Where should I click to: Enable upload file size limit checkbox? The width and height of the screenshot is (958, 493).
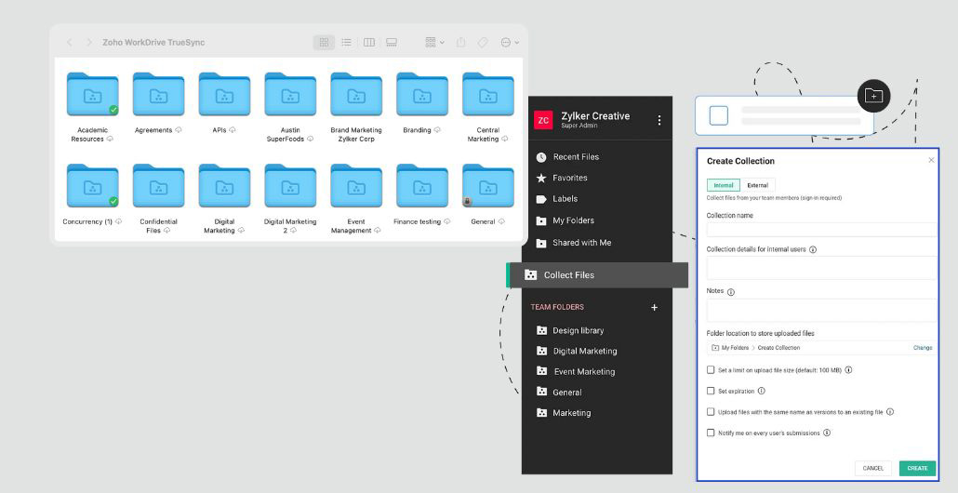click(x=711, y=369)
